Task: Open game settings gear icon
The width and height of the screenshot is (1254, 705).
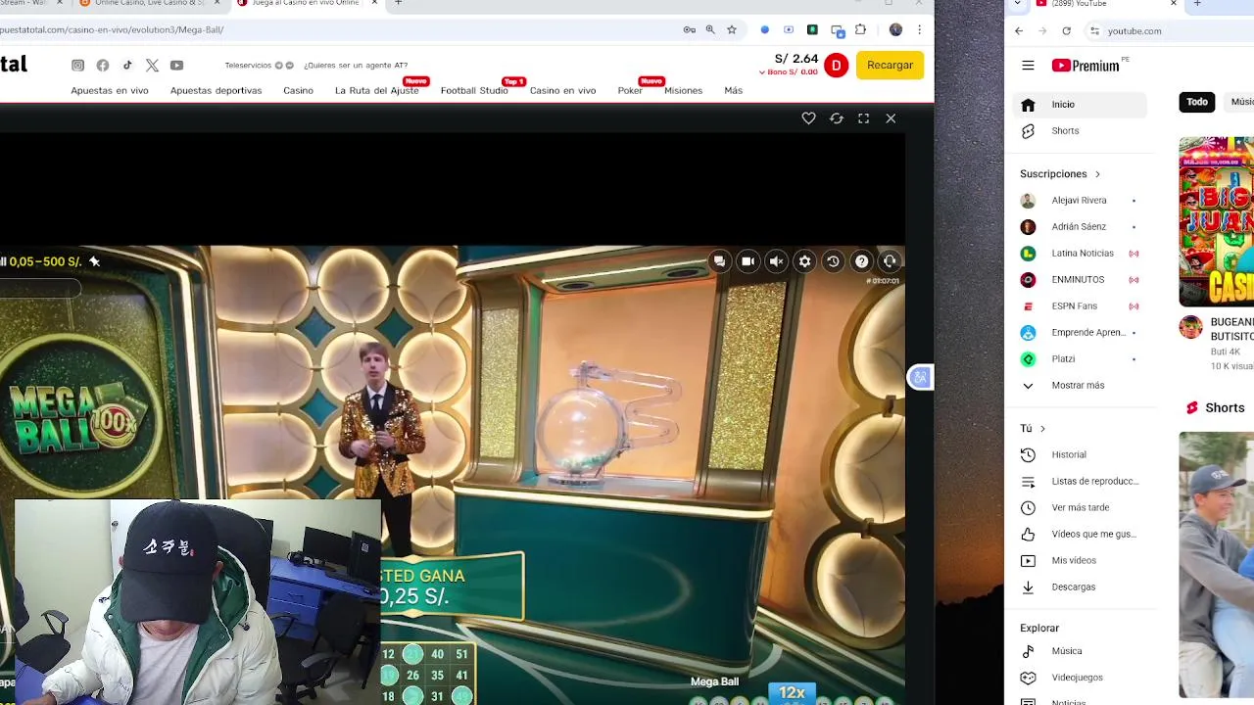Action: click(x=804, y=261)
